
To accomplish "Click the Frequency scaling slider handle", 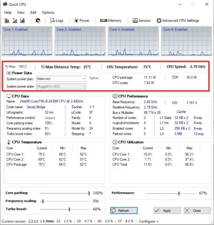I will (x=43, y=201).
